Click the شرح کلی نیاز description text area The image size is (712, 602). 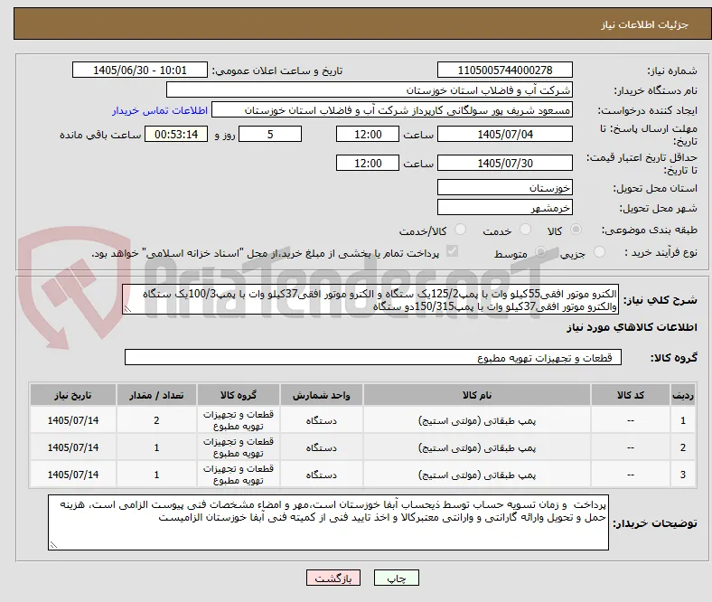click(370, 299)
